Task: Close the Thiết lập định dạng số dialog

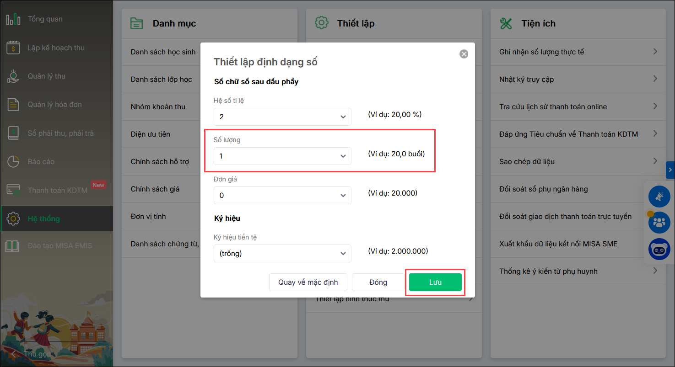Action: tap(464, 54)
